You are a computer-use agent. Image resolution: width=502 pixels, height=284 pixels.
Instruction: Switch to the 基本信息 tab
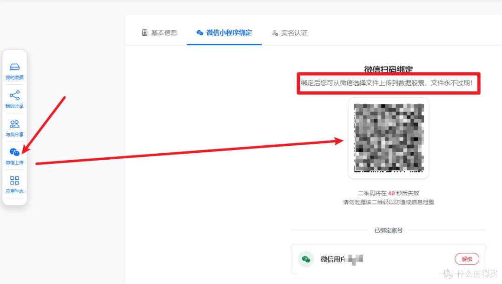point(159,33)
